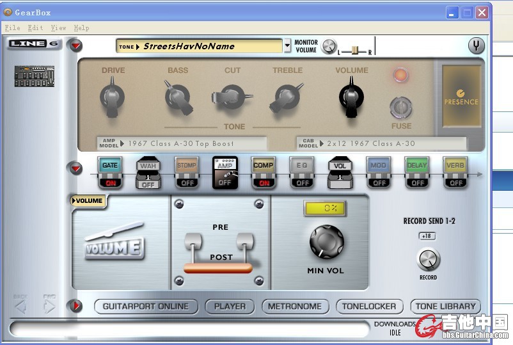This screenshot has height=345, width=513.
Task: Toggle the AMP OFF switch
Action: point(225,182)
